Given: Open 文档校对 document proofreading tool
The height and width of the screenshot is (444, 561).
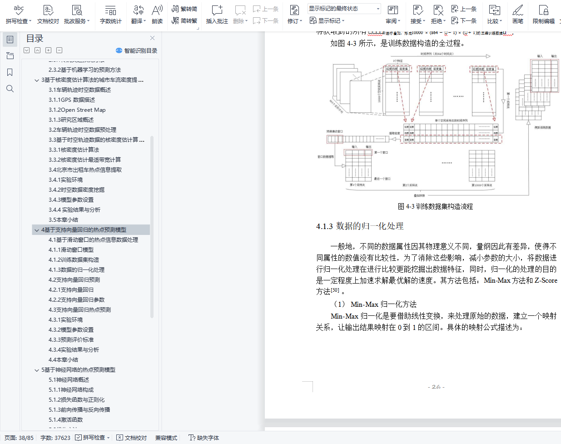Looking at the screenshot, I should (x=48, y=14).
